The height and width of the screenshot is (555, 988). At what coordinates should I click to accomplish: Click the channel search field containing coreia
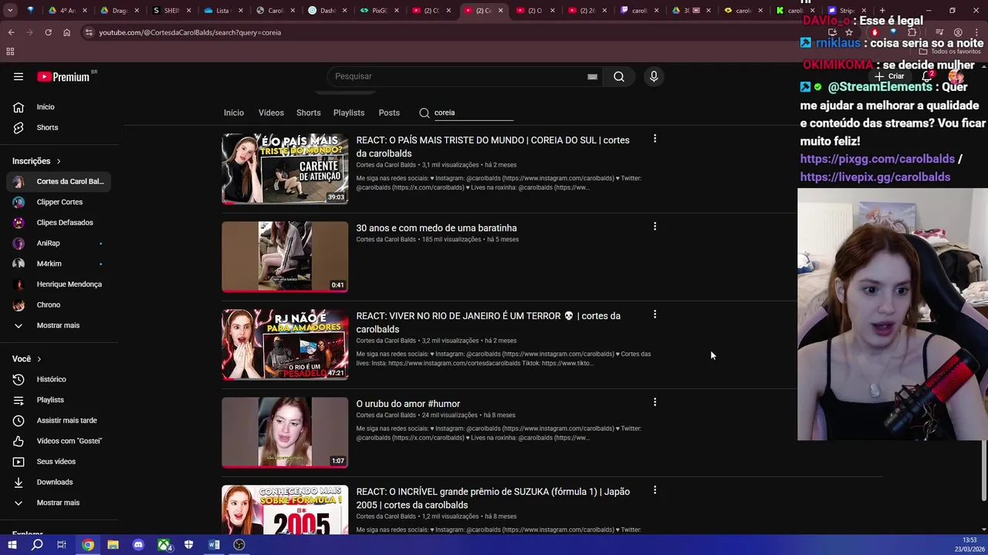click(x=473, y=113)
